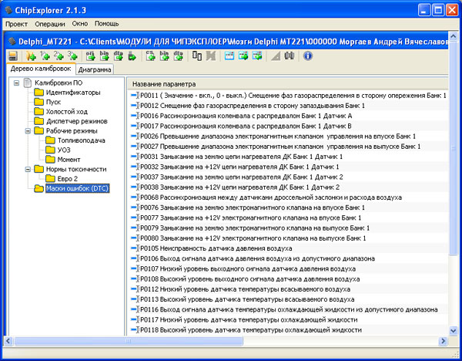462x361 pixels.
Task: Click the blue info icon in toolbar
Action: point(307,56)
